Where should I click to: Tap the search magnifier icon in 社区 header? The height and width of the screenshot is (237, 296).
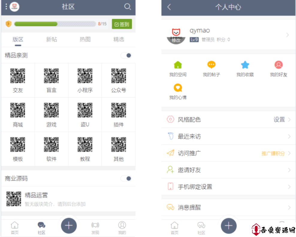click(127, 7)
